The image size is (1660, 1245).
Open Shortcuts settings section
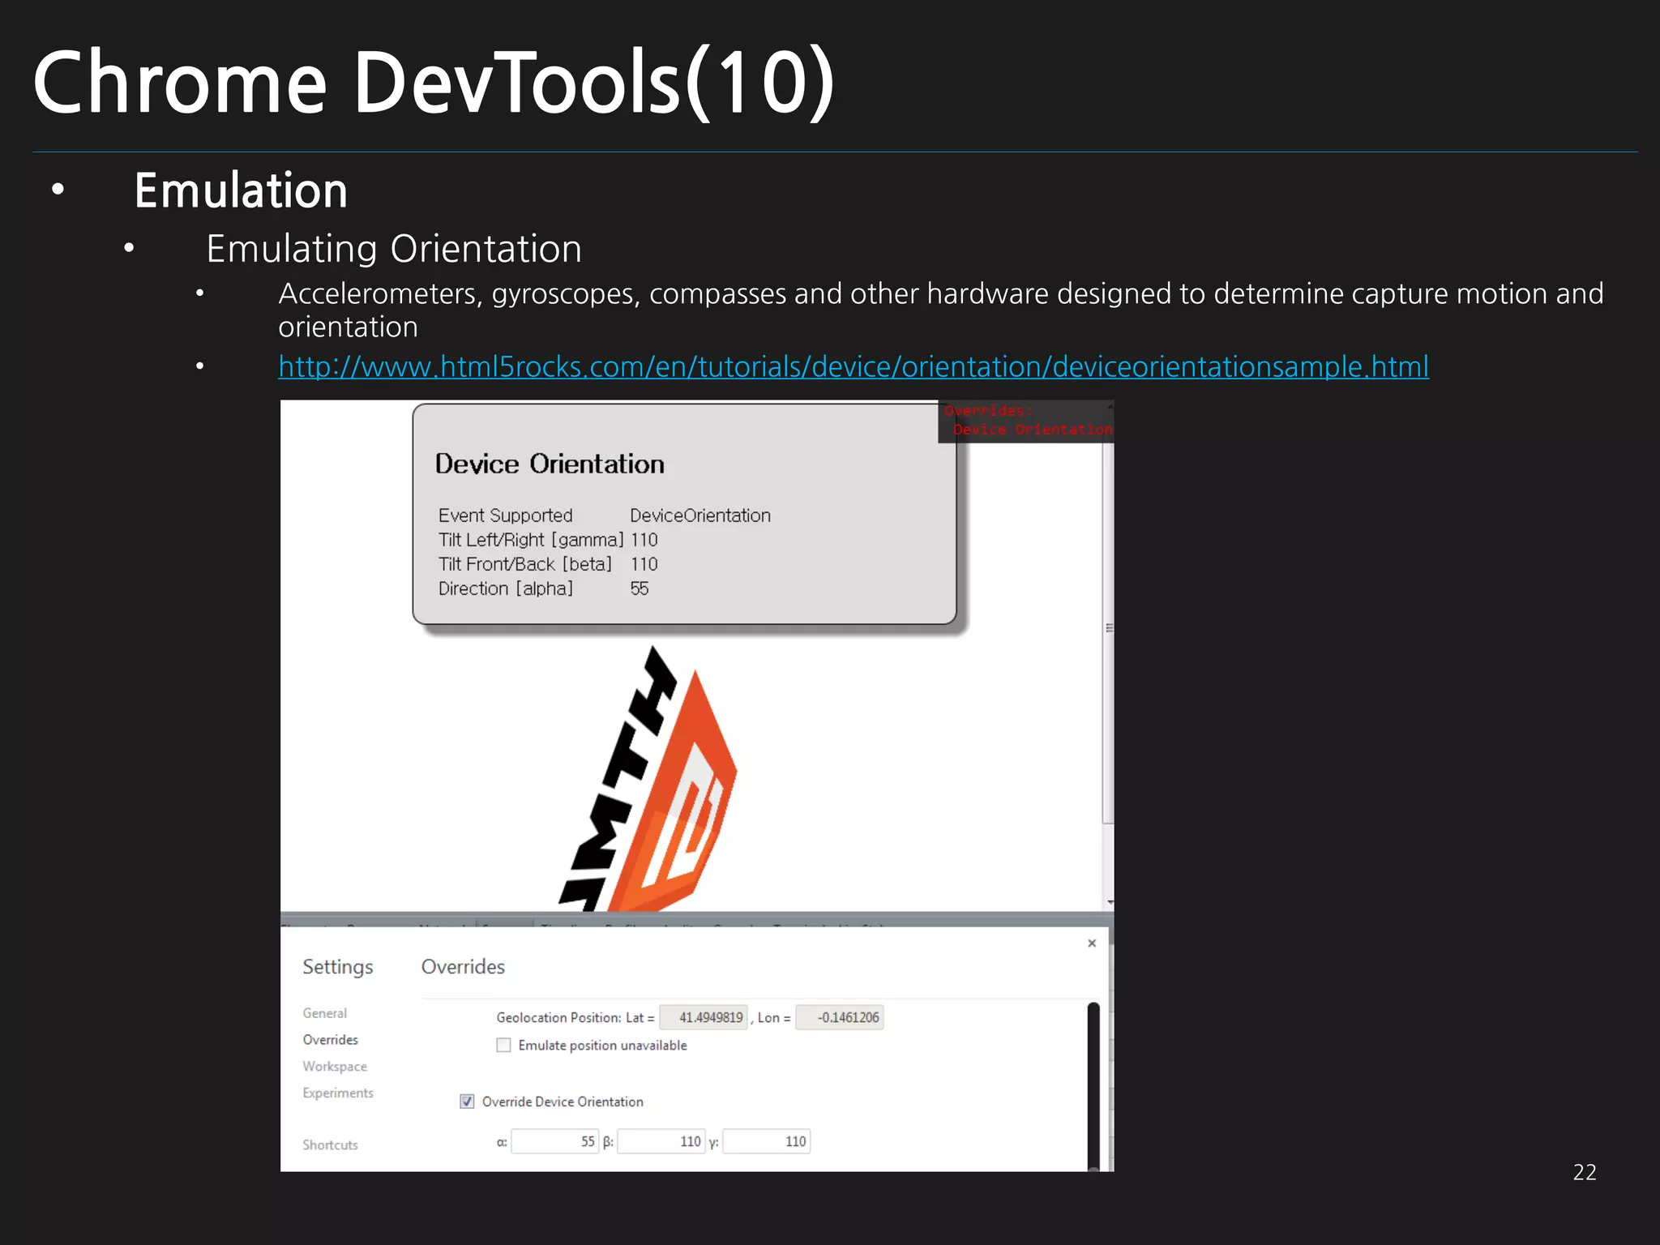click(330, 1145)
